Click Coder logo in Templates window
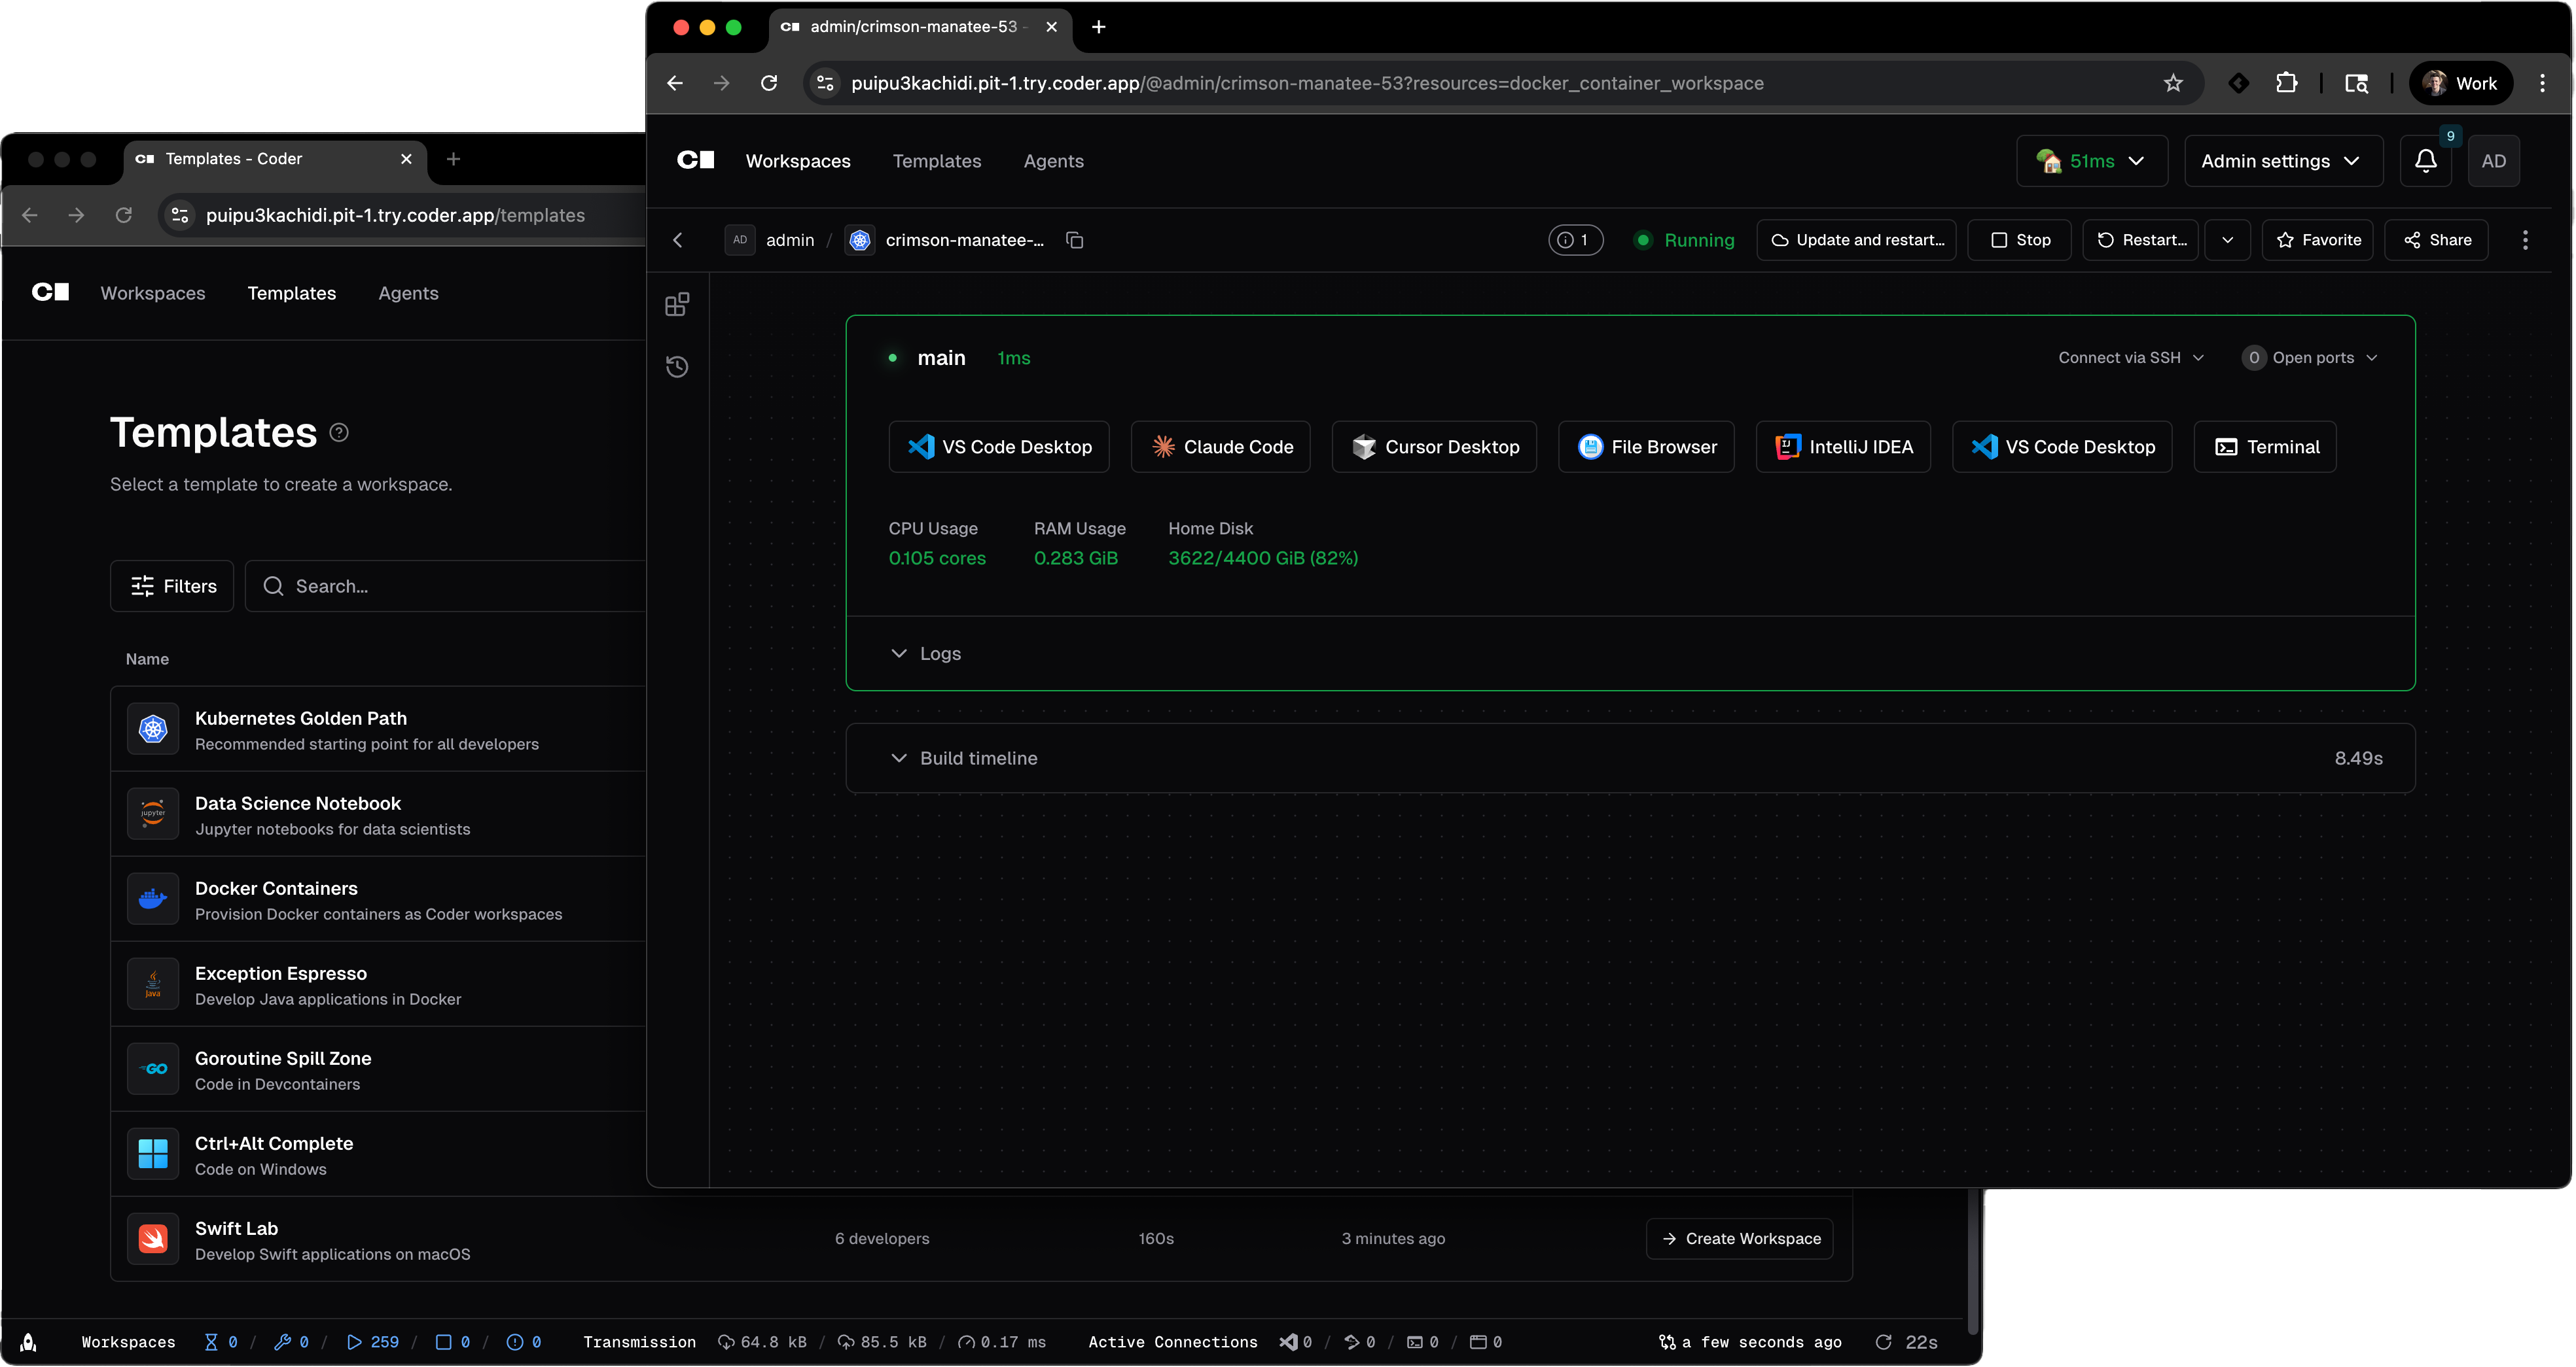This screenshot has width=2576, height=1367. point(50,292)
